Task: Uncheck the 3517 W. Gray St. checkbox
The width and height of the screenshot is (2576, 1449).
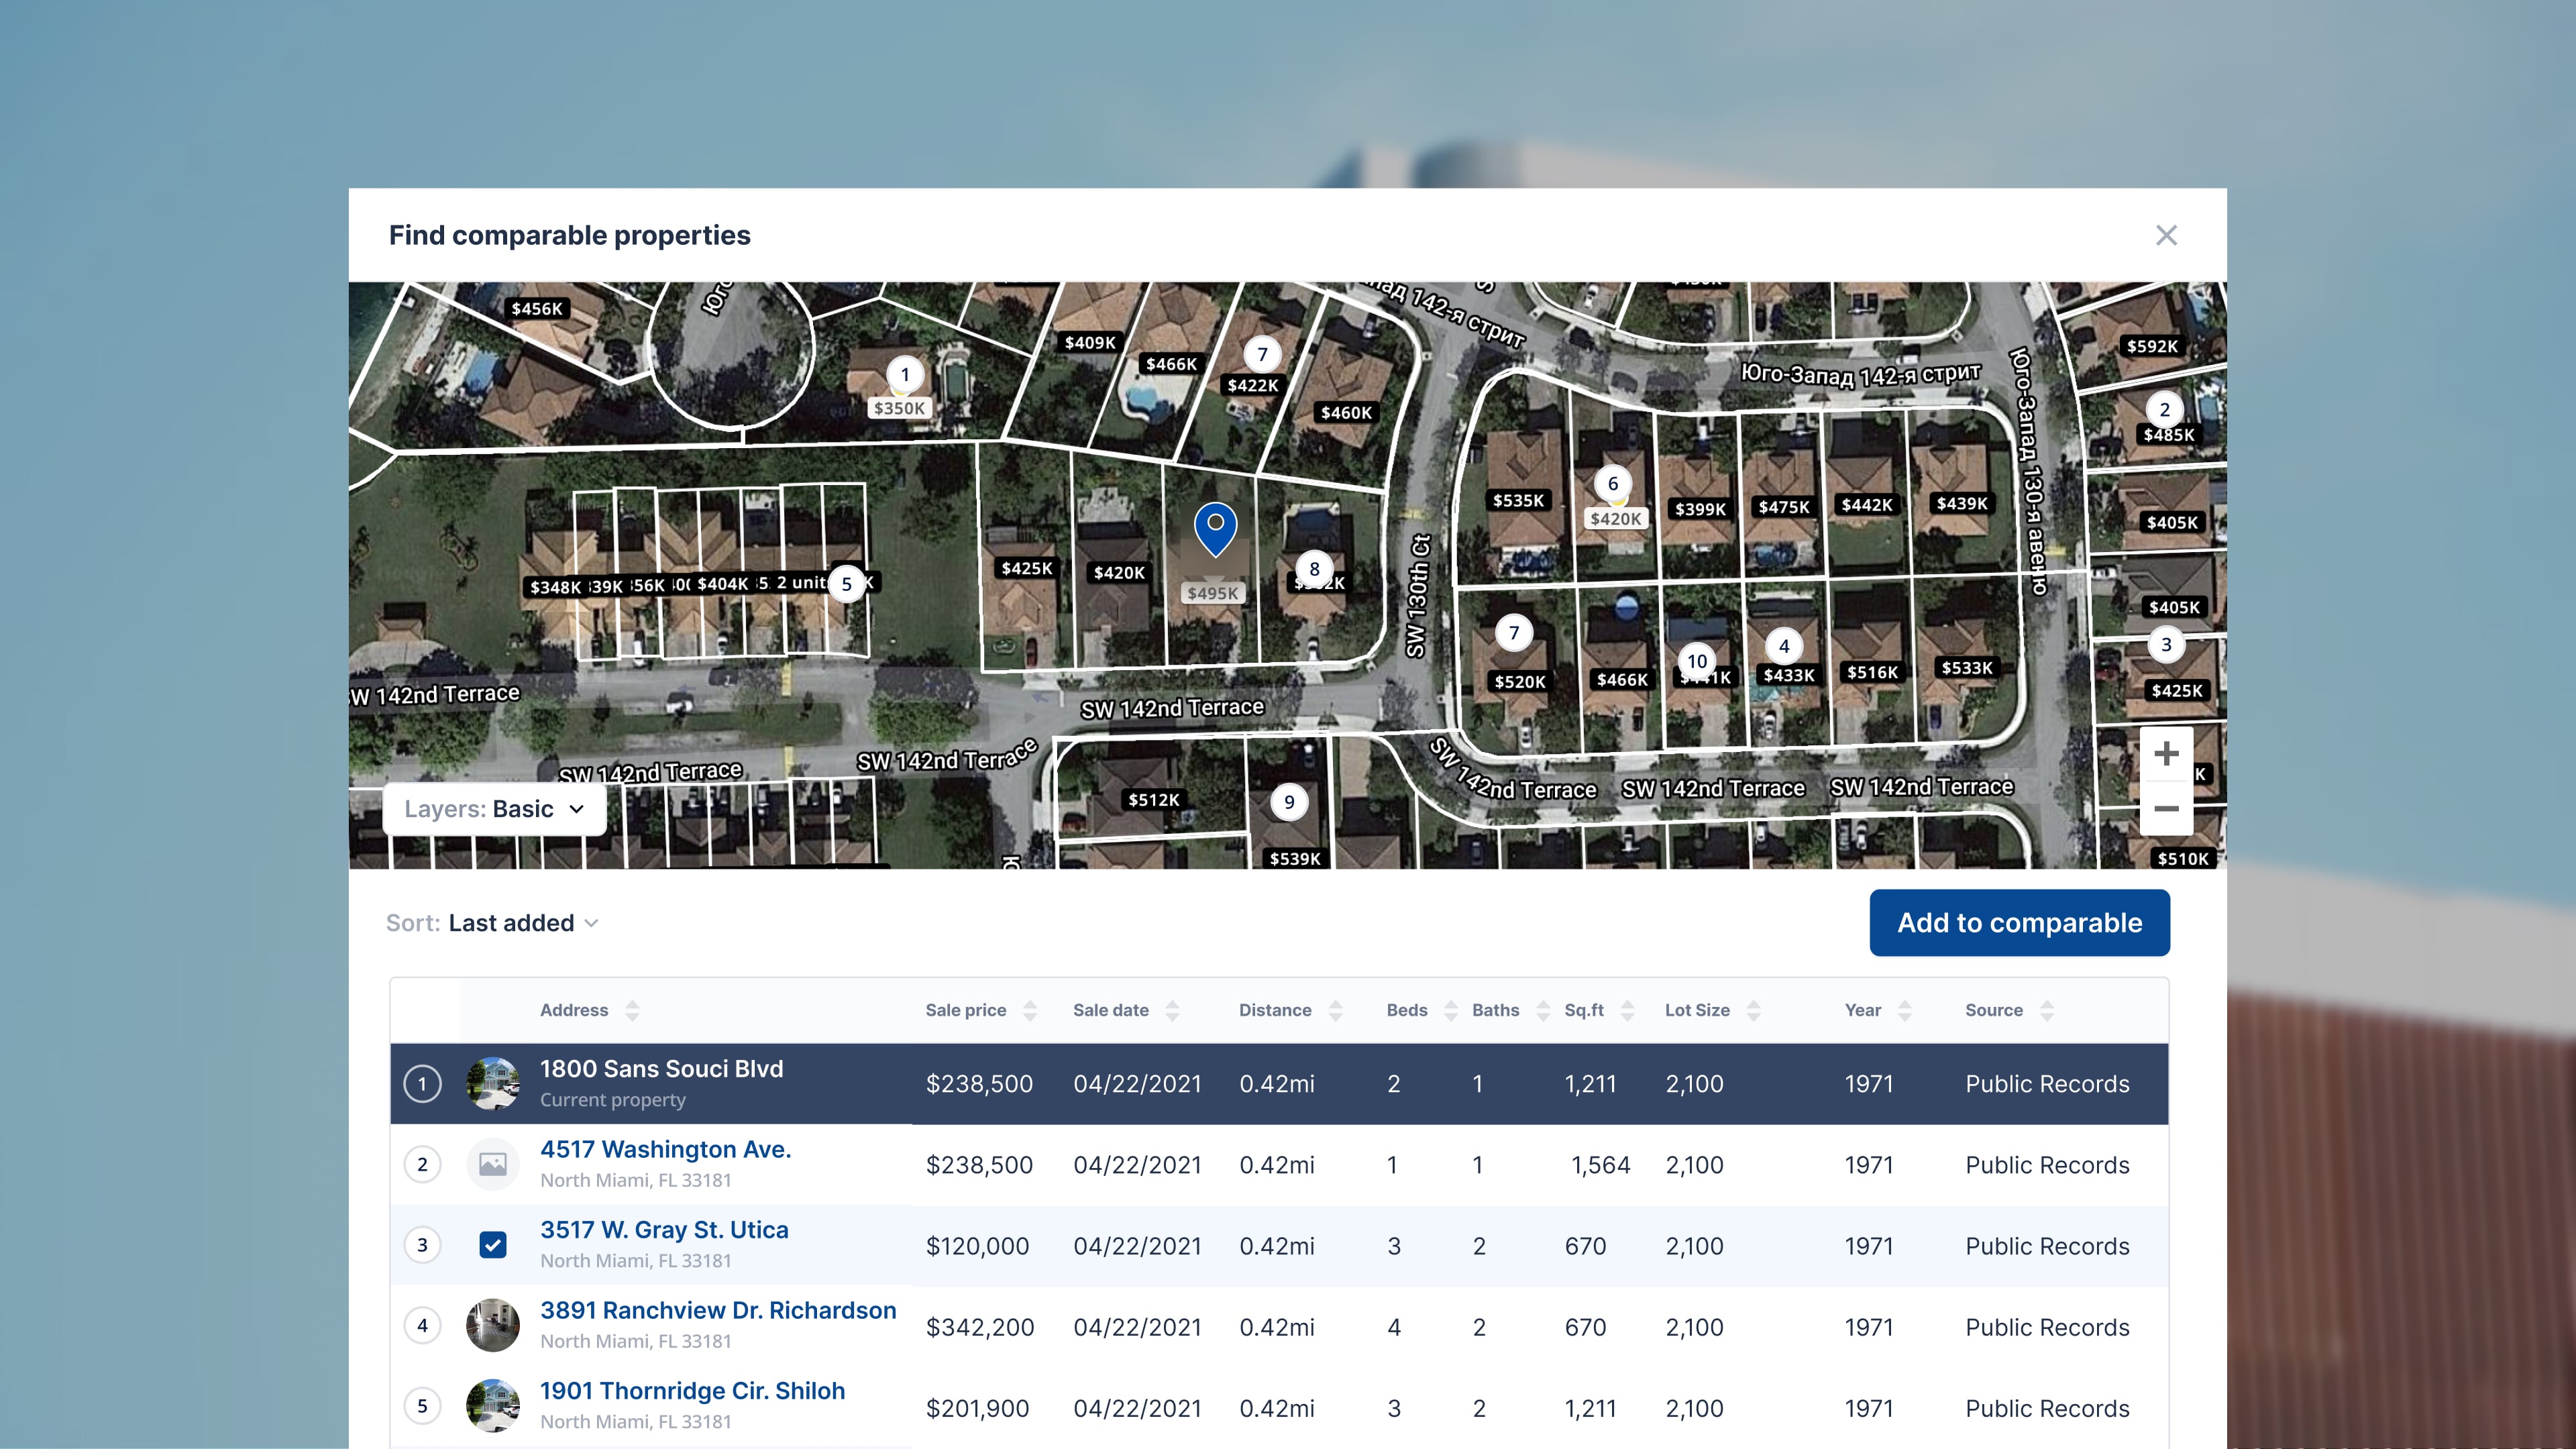Action: coord(492,1245)
